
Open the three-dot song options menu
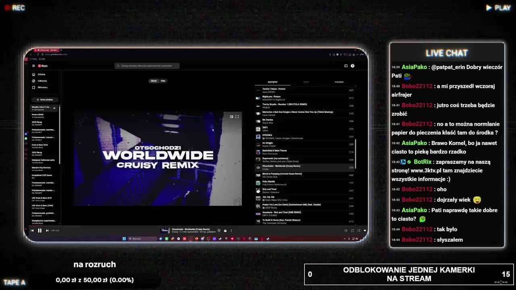[231, 230]
